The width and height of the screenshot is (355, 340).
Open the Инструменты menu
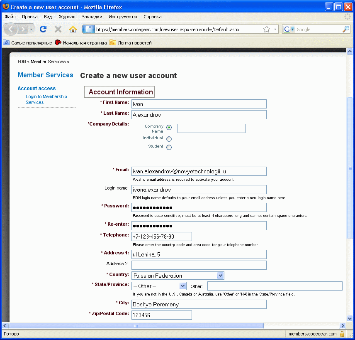pyautogui.click(x=123, y=17)
